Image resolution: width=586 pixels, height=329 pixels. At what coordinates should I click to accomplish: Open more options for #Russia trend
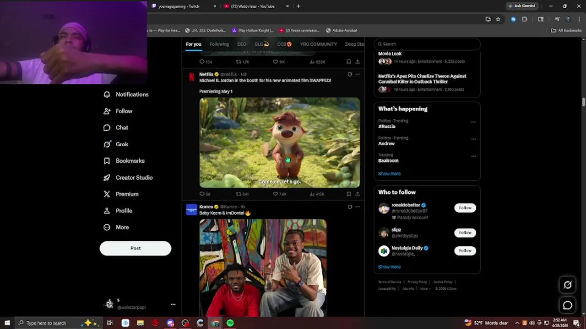(473, 122)
